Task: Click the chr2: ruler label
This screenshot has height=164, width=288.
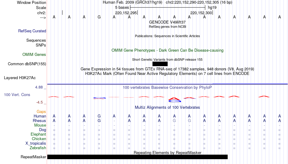Action: coord(42,13)
